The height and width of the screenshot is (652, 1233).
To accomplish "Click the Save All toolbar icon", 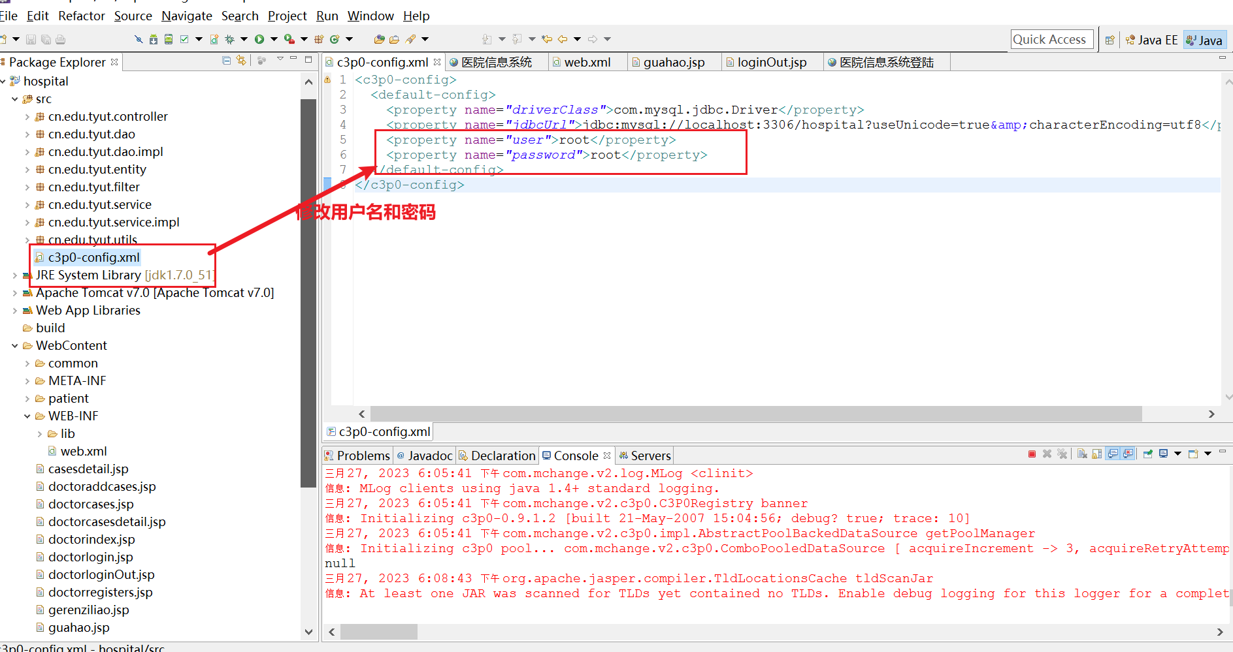I will pos(46,39).
